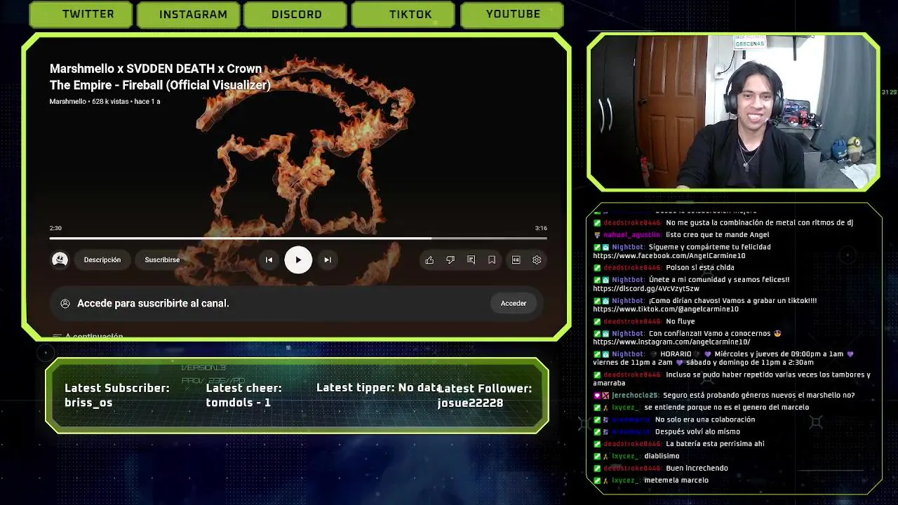Open the comments icon in player

tap(471, 260)
